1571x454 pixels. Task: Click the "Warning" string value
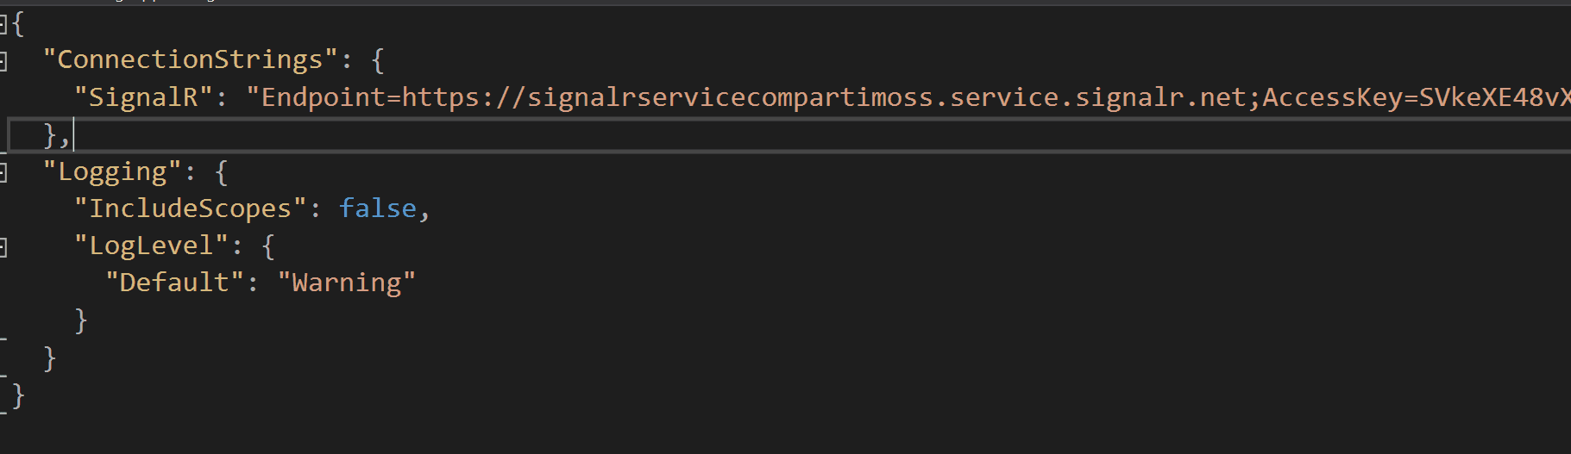(346, 283)
